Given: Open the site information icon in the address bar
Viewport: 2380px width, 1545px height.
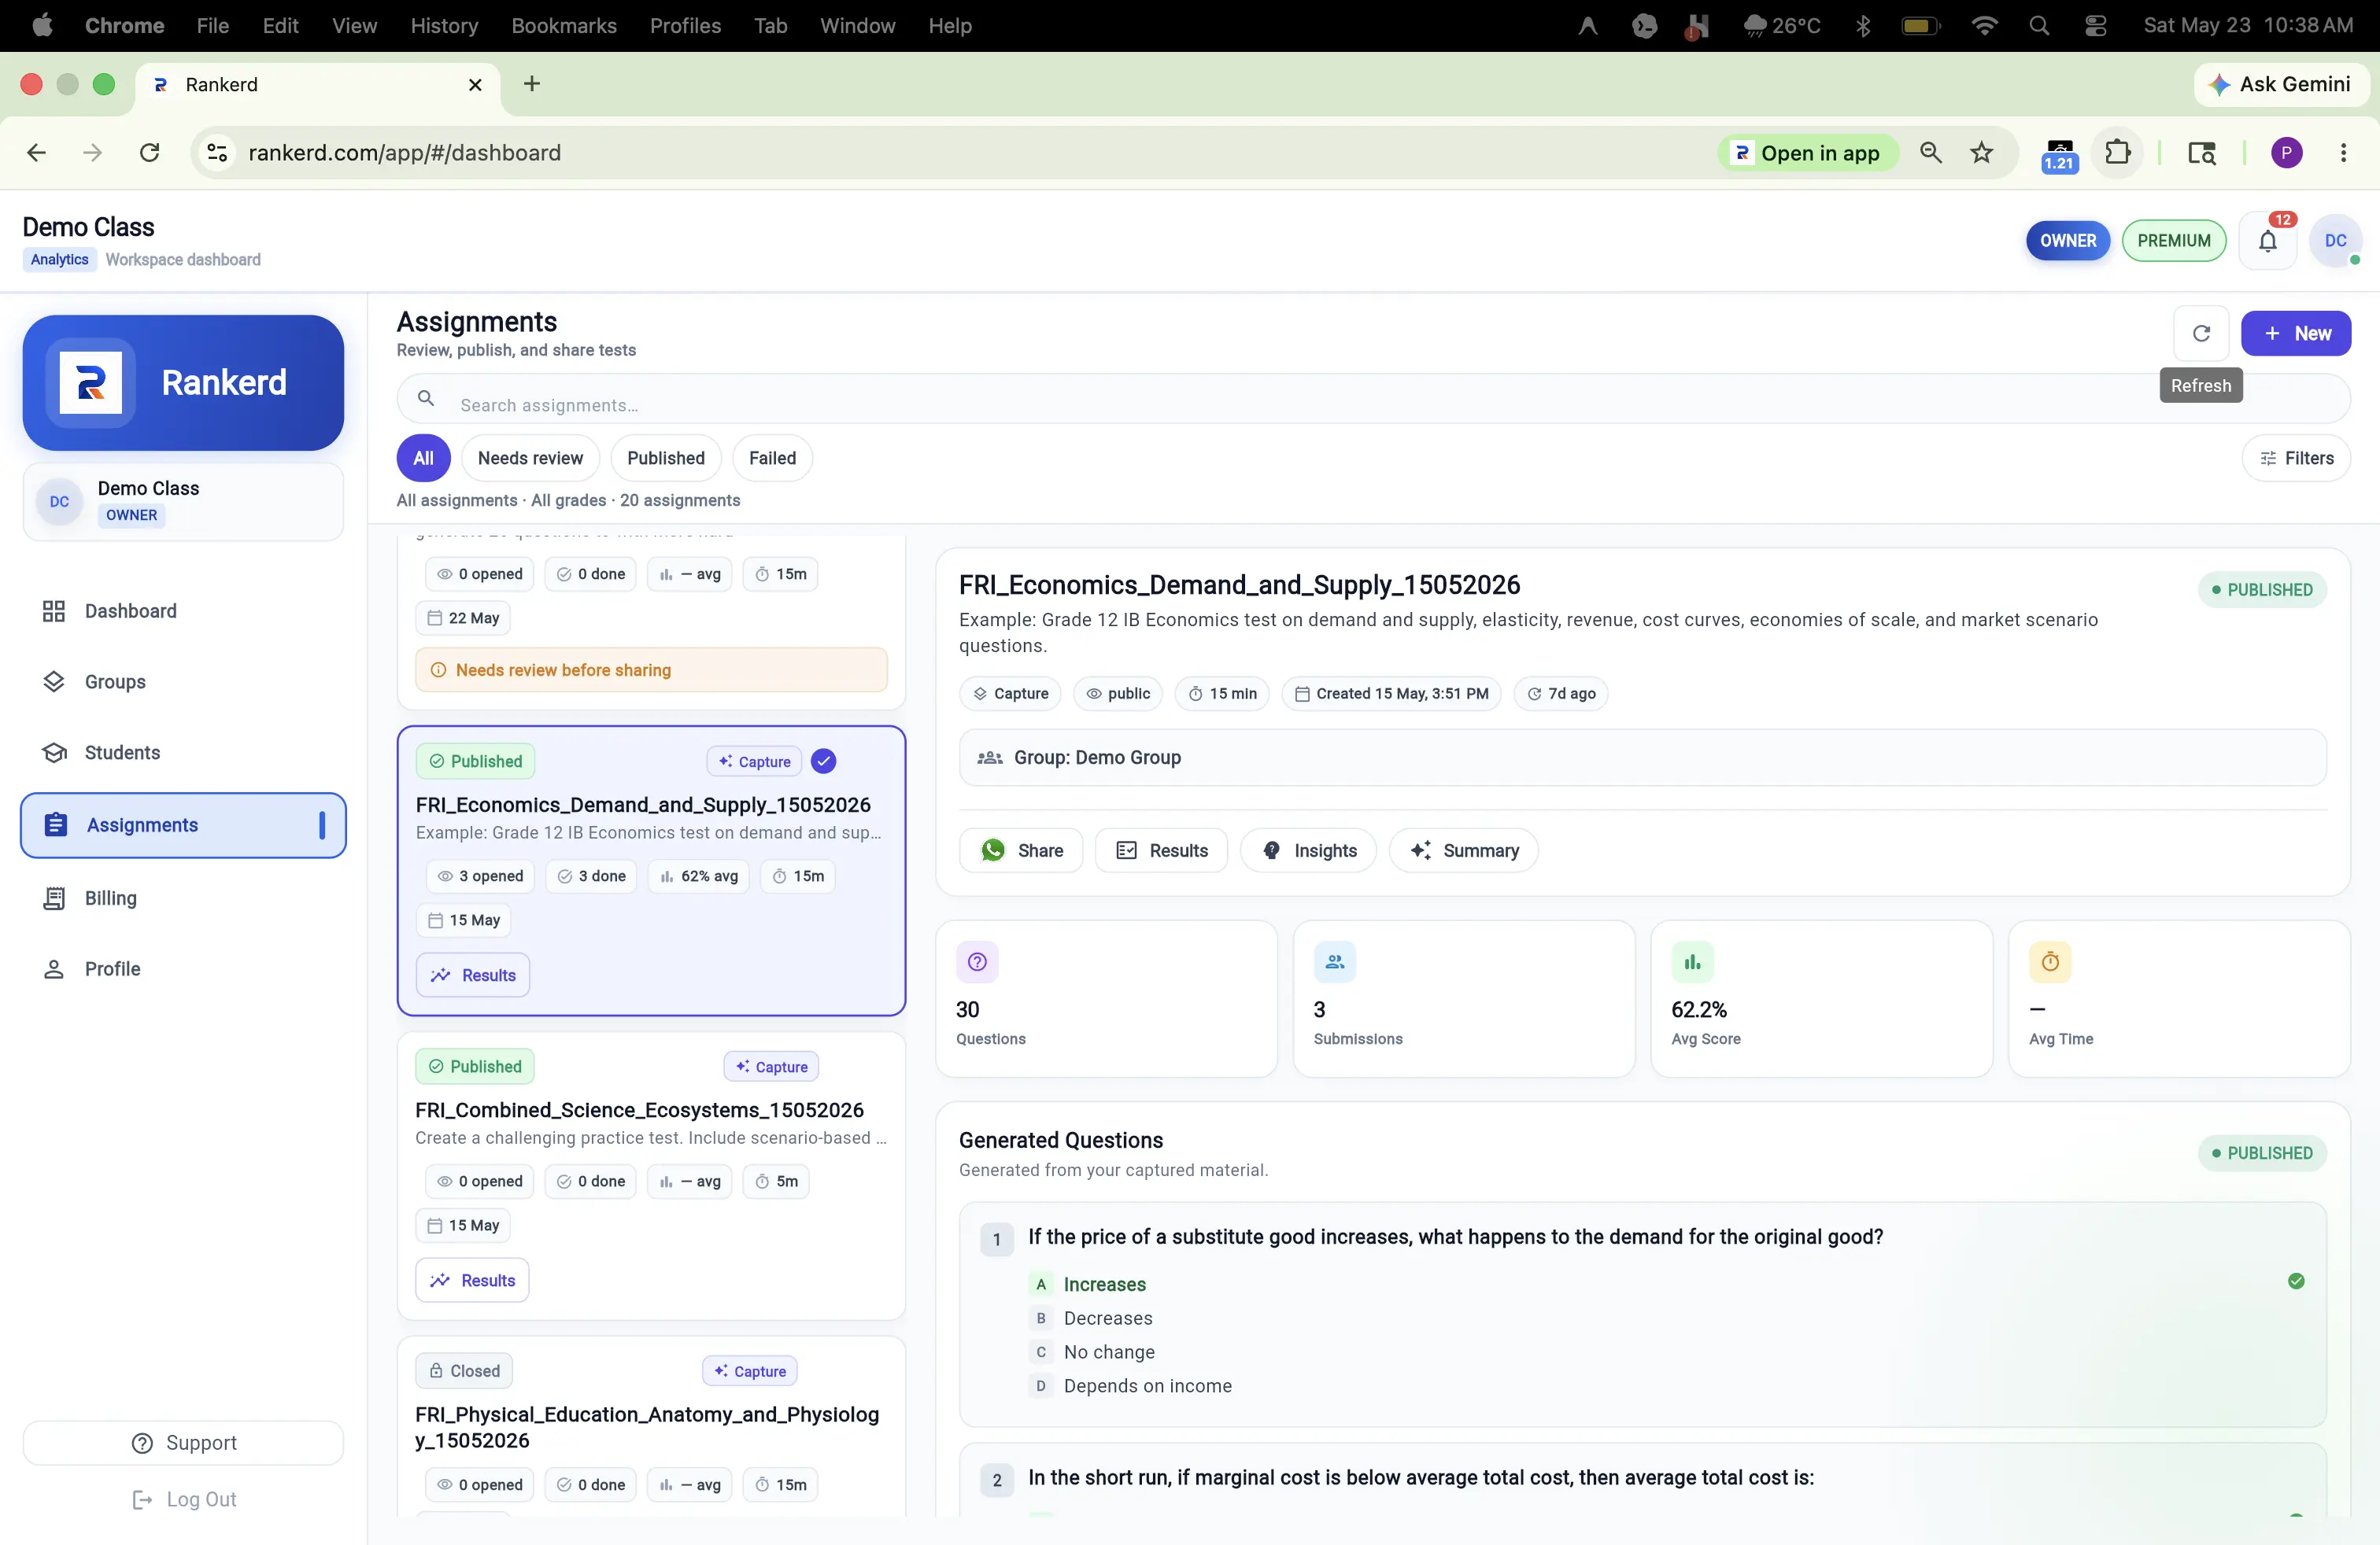Looking at the screenshot, I should pos(217,153).
